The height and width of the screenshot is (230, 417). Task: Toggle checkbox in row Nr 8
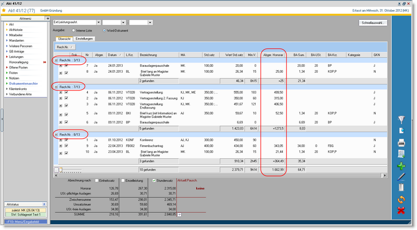66,73
